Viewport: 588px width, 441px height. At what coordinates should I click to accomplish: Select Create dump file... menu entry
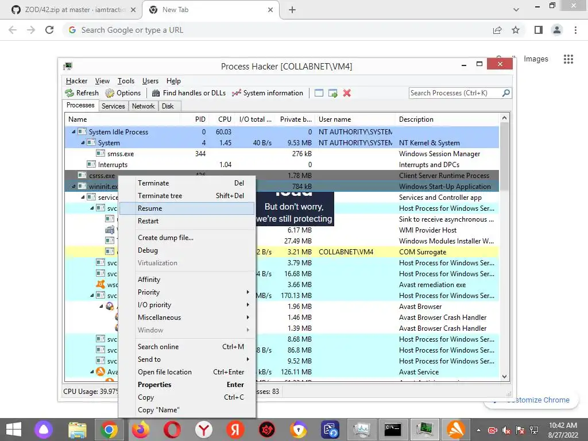click(x=187, y=238)
